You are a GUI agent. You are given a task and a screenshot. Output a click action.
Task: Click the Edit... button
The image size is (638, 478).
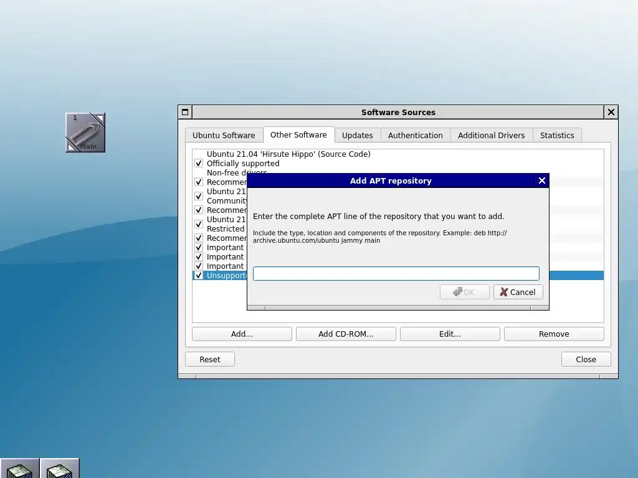tap(450, 334)
